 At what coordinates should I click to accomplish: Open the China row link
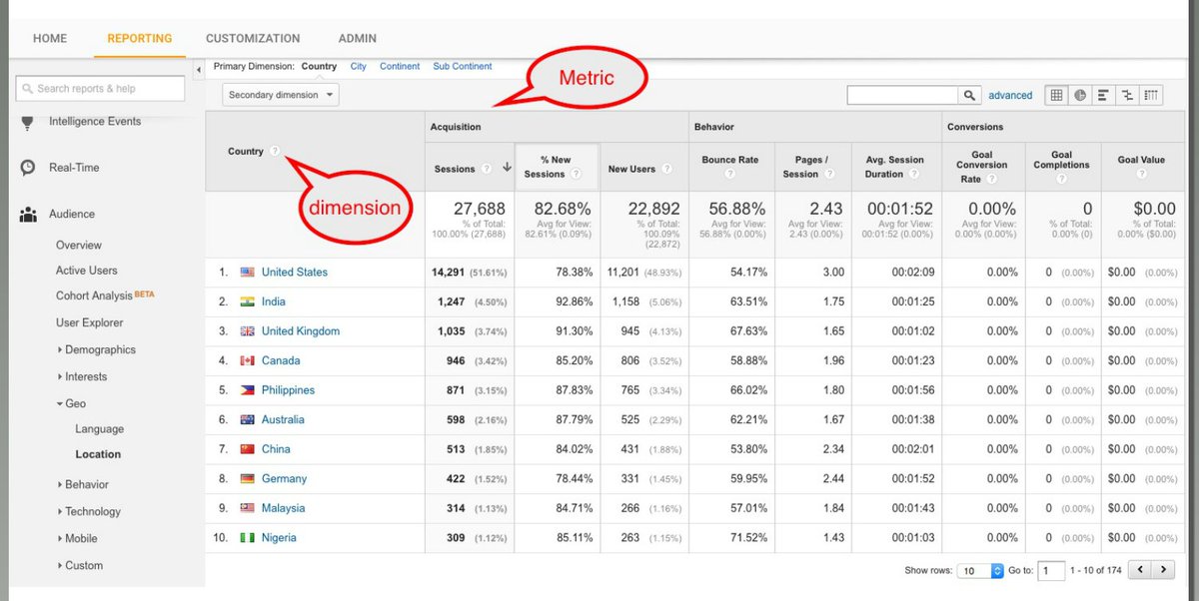[x=276, y=449]
